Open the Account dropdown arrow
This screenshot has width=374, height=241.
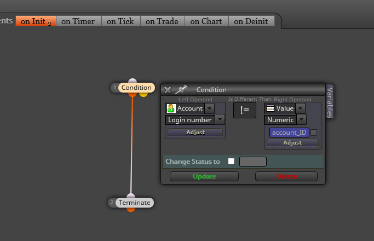click(x=209, y=108)
